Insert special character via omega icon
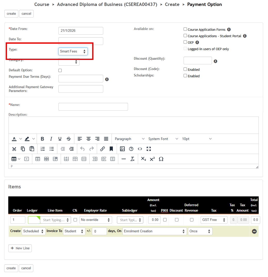268x277 pixels. click(161, 159)
